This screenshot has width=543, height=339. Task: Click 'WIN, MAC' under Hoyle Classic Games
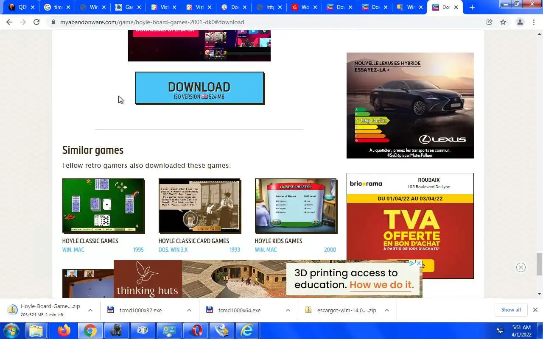pos(73,250)
